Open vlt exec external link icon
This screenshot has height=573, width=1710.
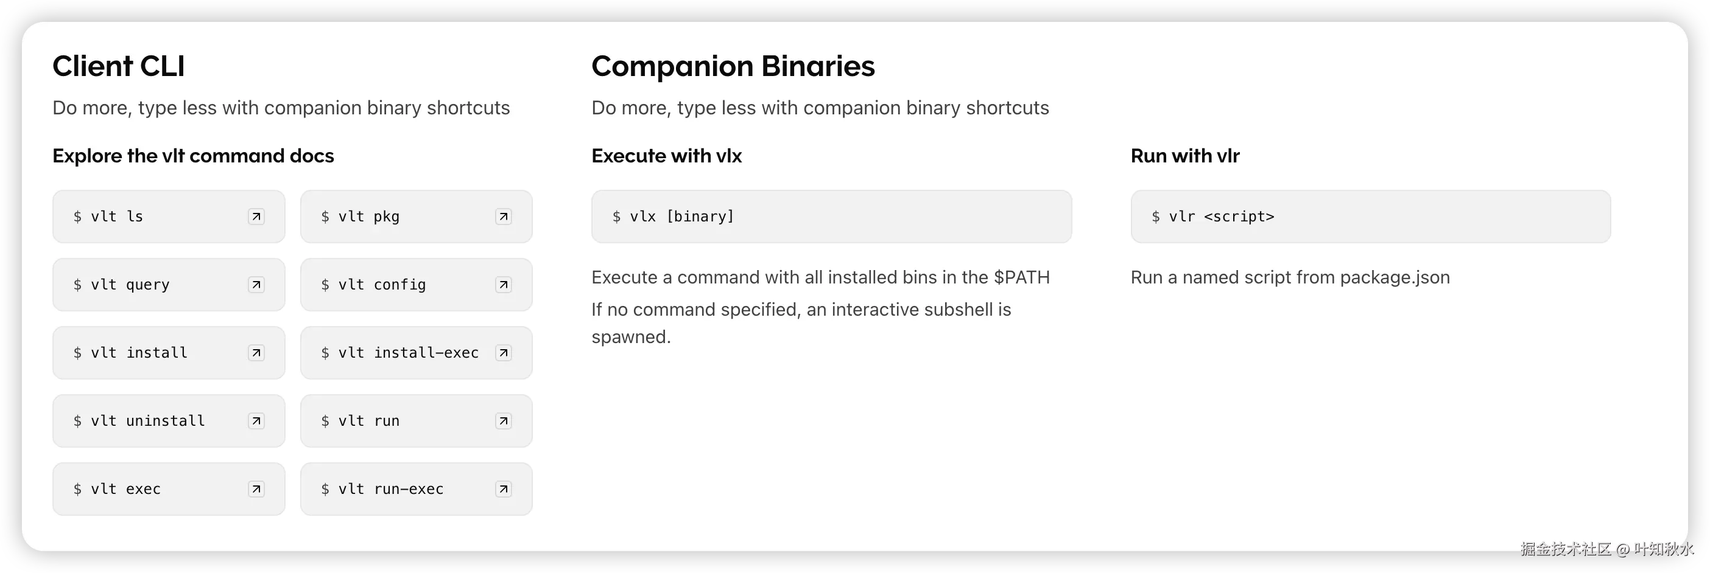256,490
